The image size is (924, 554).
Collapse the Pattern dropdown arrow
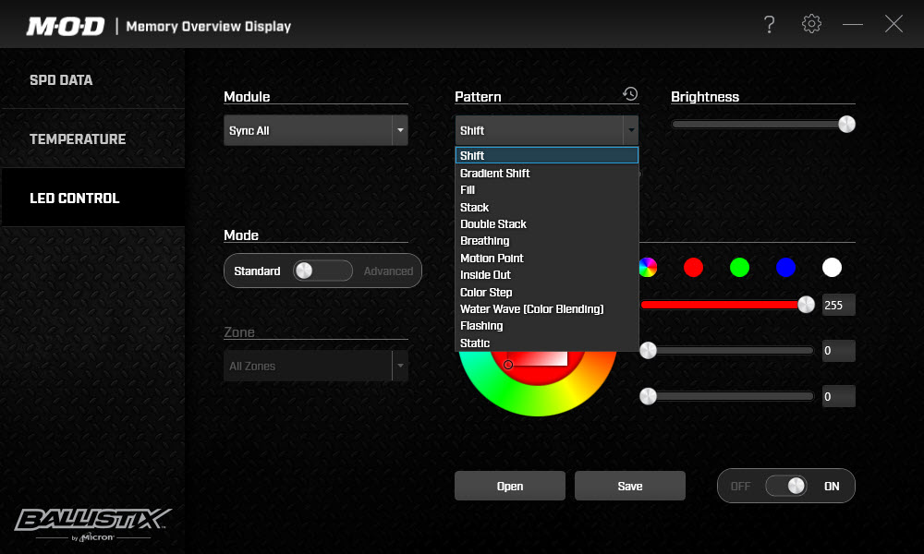pos(630,130)
